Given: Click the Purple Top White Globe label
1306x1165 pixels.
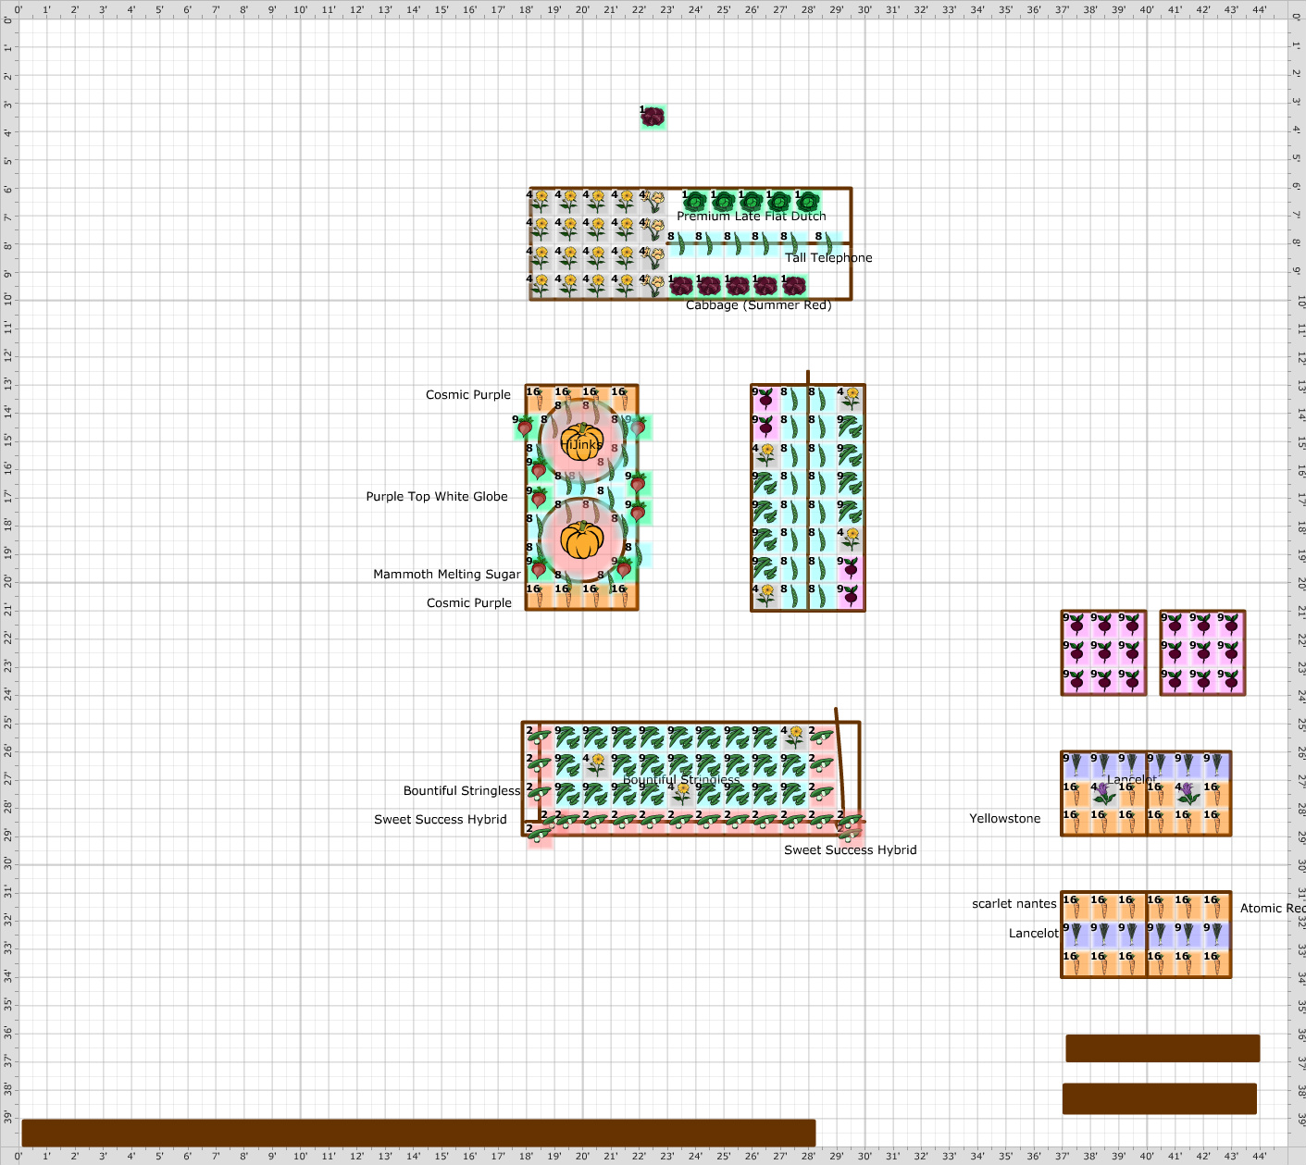Looking at the screenshot, I should tap(437, 497).
